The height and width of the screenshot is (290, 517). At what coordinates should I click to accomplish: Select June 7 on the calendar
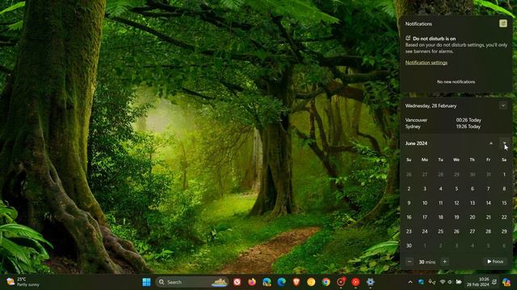488,188
